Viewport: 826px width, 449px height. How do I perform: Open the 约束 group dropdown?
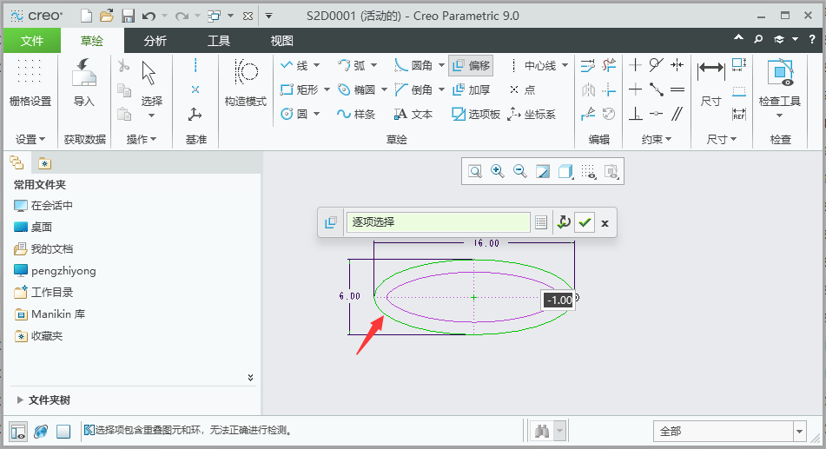pos(657,139)
